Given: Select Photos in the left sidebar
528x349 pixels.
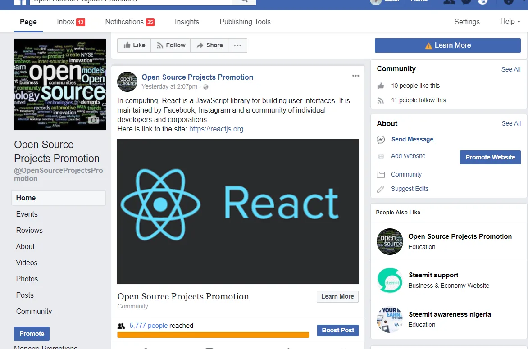Looking at the screenshot, I should tap(27, 279).
